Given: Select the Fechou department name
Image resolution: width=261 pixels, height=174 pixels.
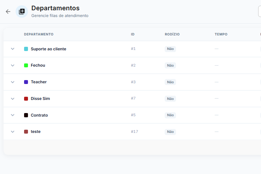Looking at the screenshot, I should tap(38, 65).
